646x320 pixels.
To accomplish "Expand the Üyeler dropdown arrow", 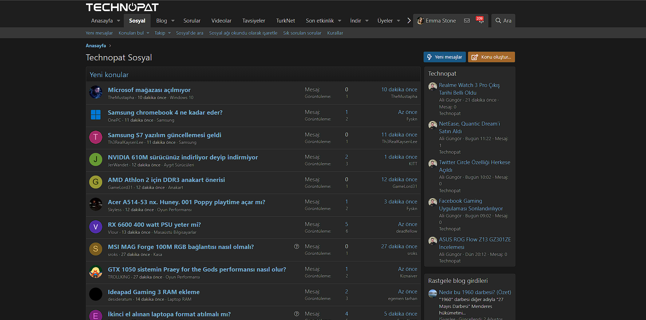I will (x=399, y=21).
